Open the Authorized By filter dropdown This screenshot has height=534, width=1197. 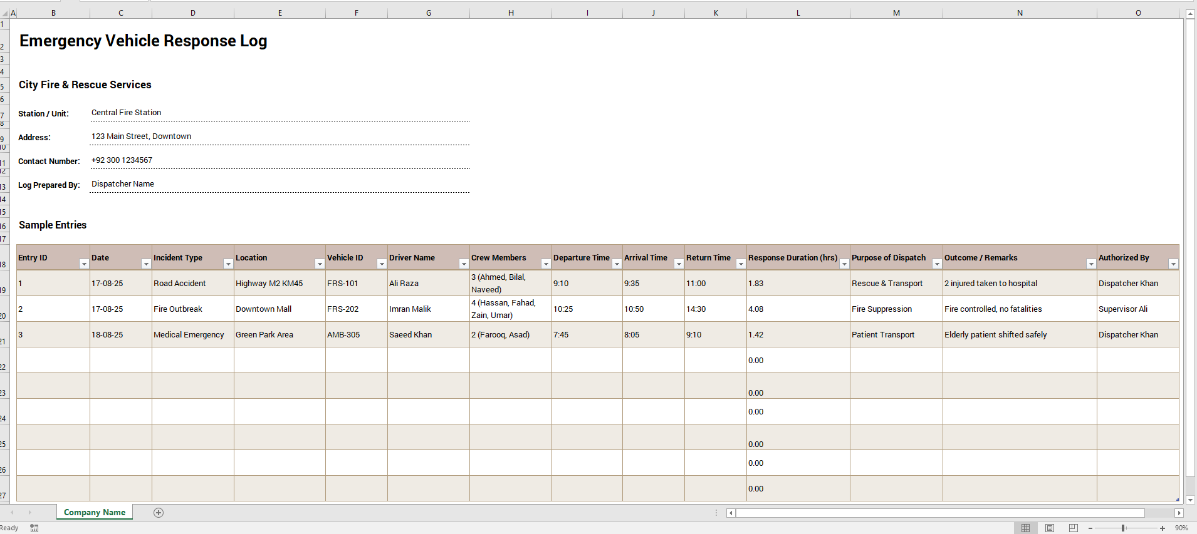1173,264
